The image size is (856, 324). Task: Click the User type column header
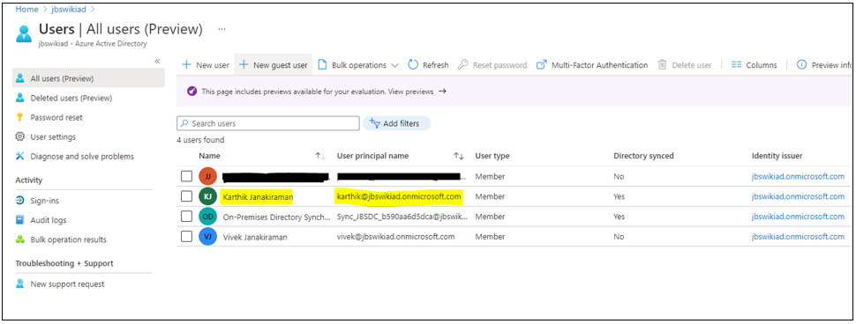coord(492,156)
